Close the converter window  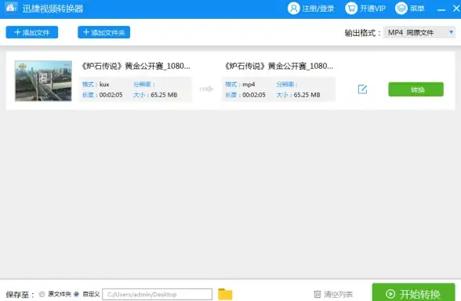click(x=456, y=8)
